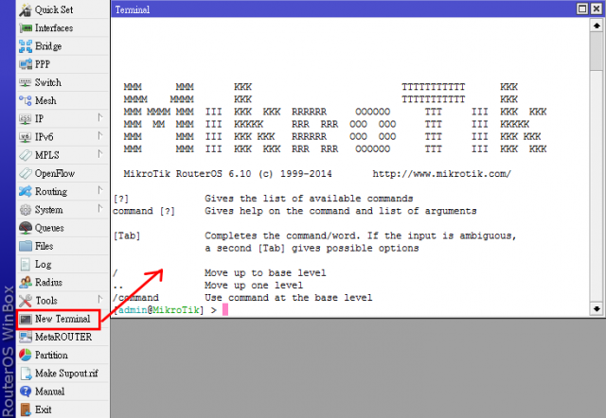Expand the Tools submenu arrow
Screen dimensions: 606x418
click(100, 299)
